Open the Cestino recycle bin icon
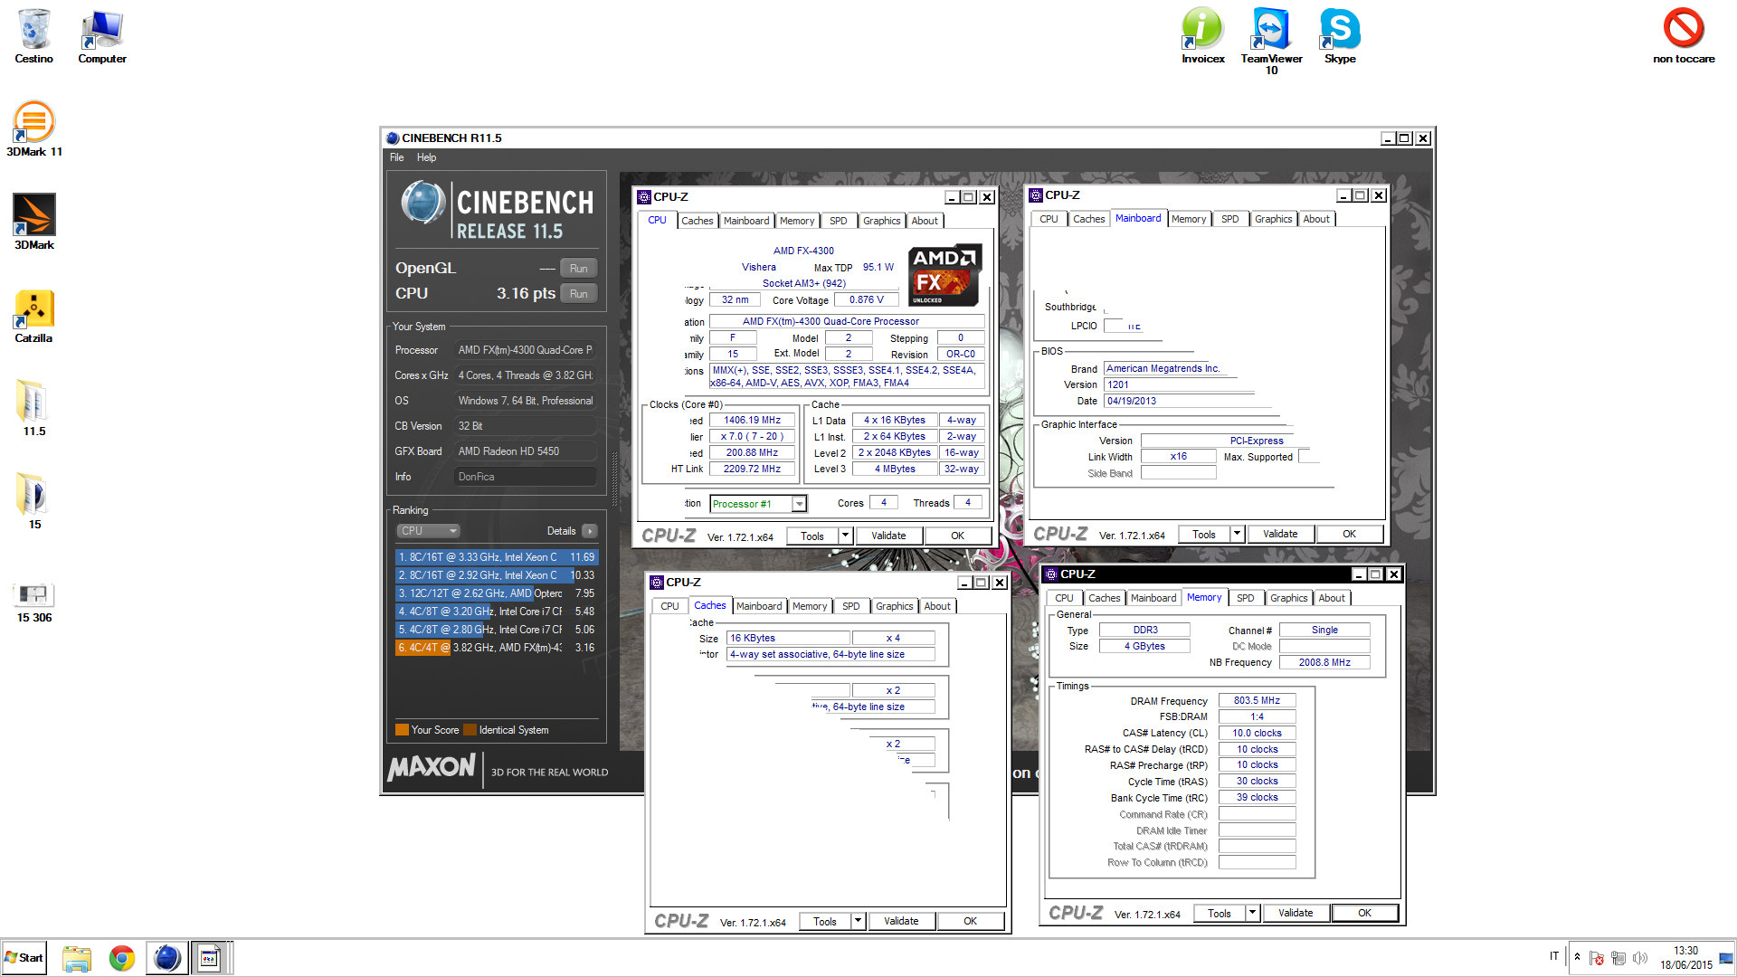Viewport: 1737px width, 977px height. pyautogui.click(x=33, y=36)
